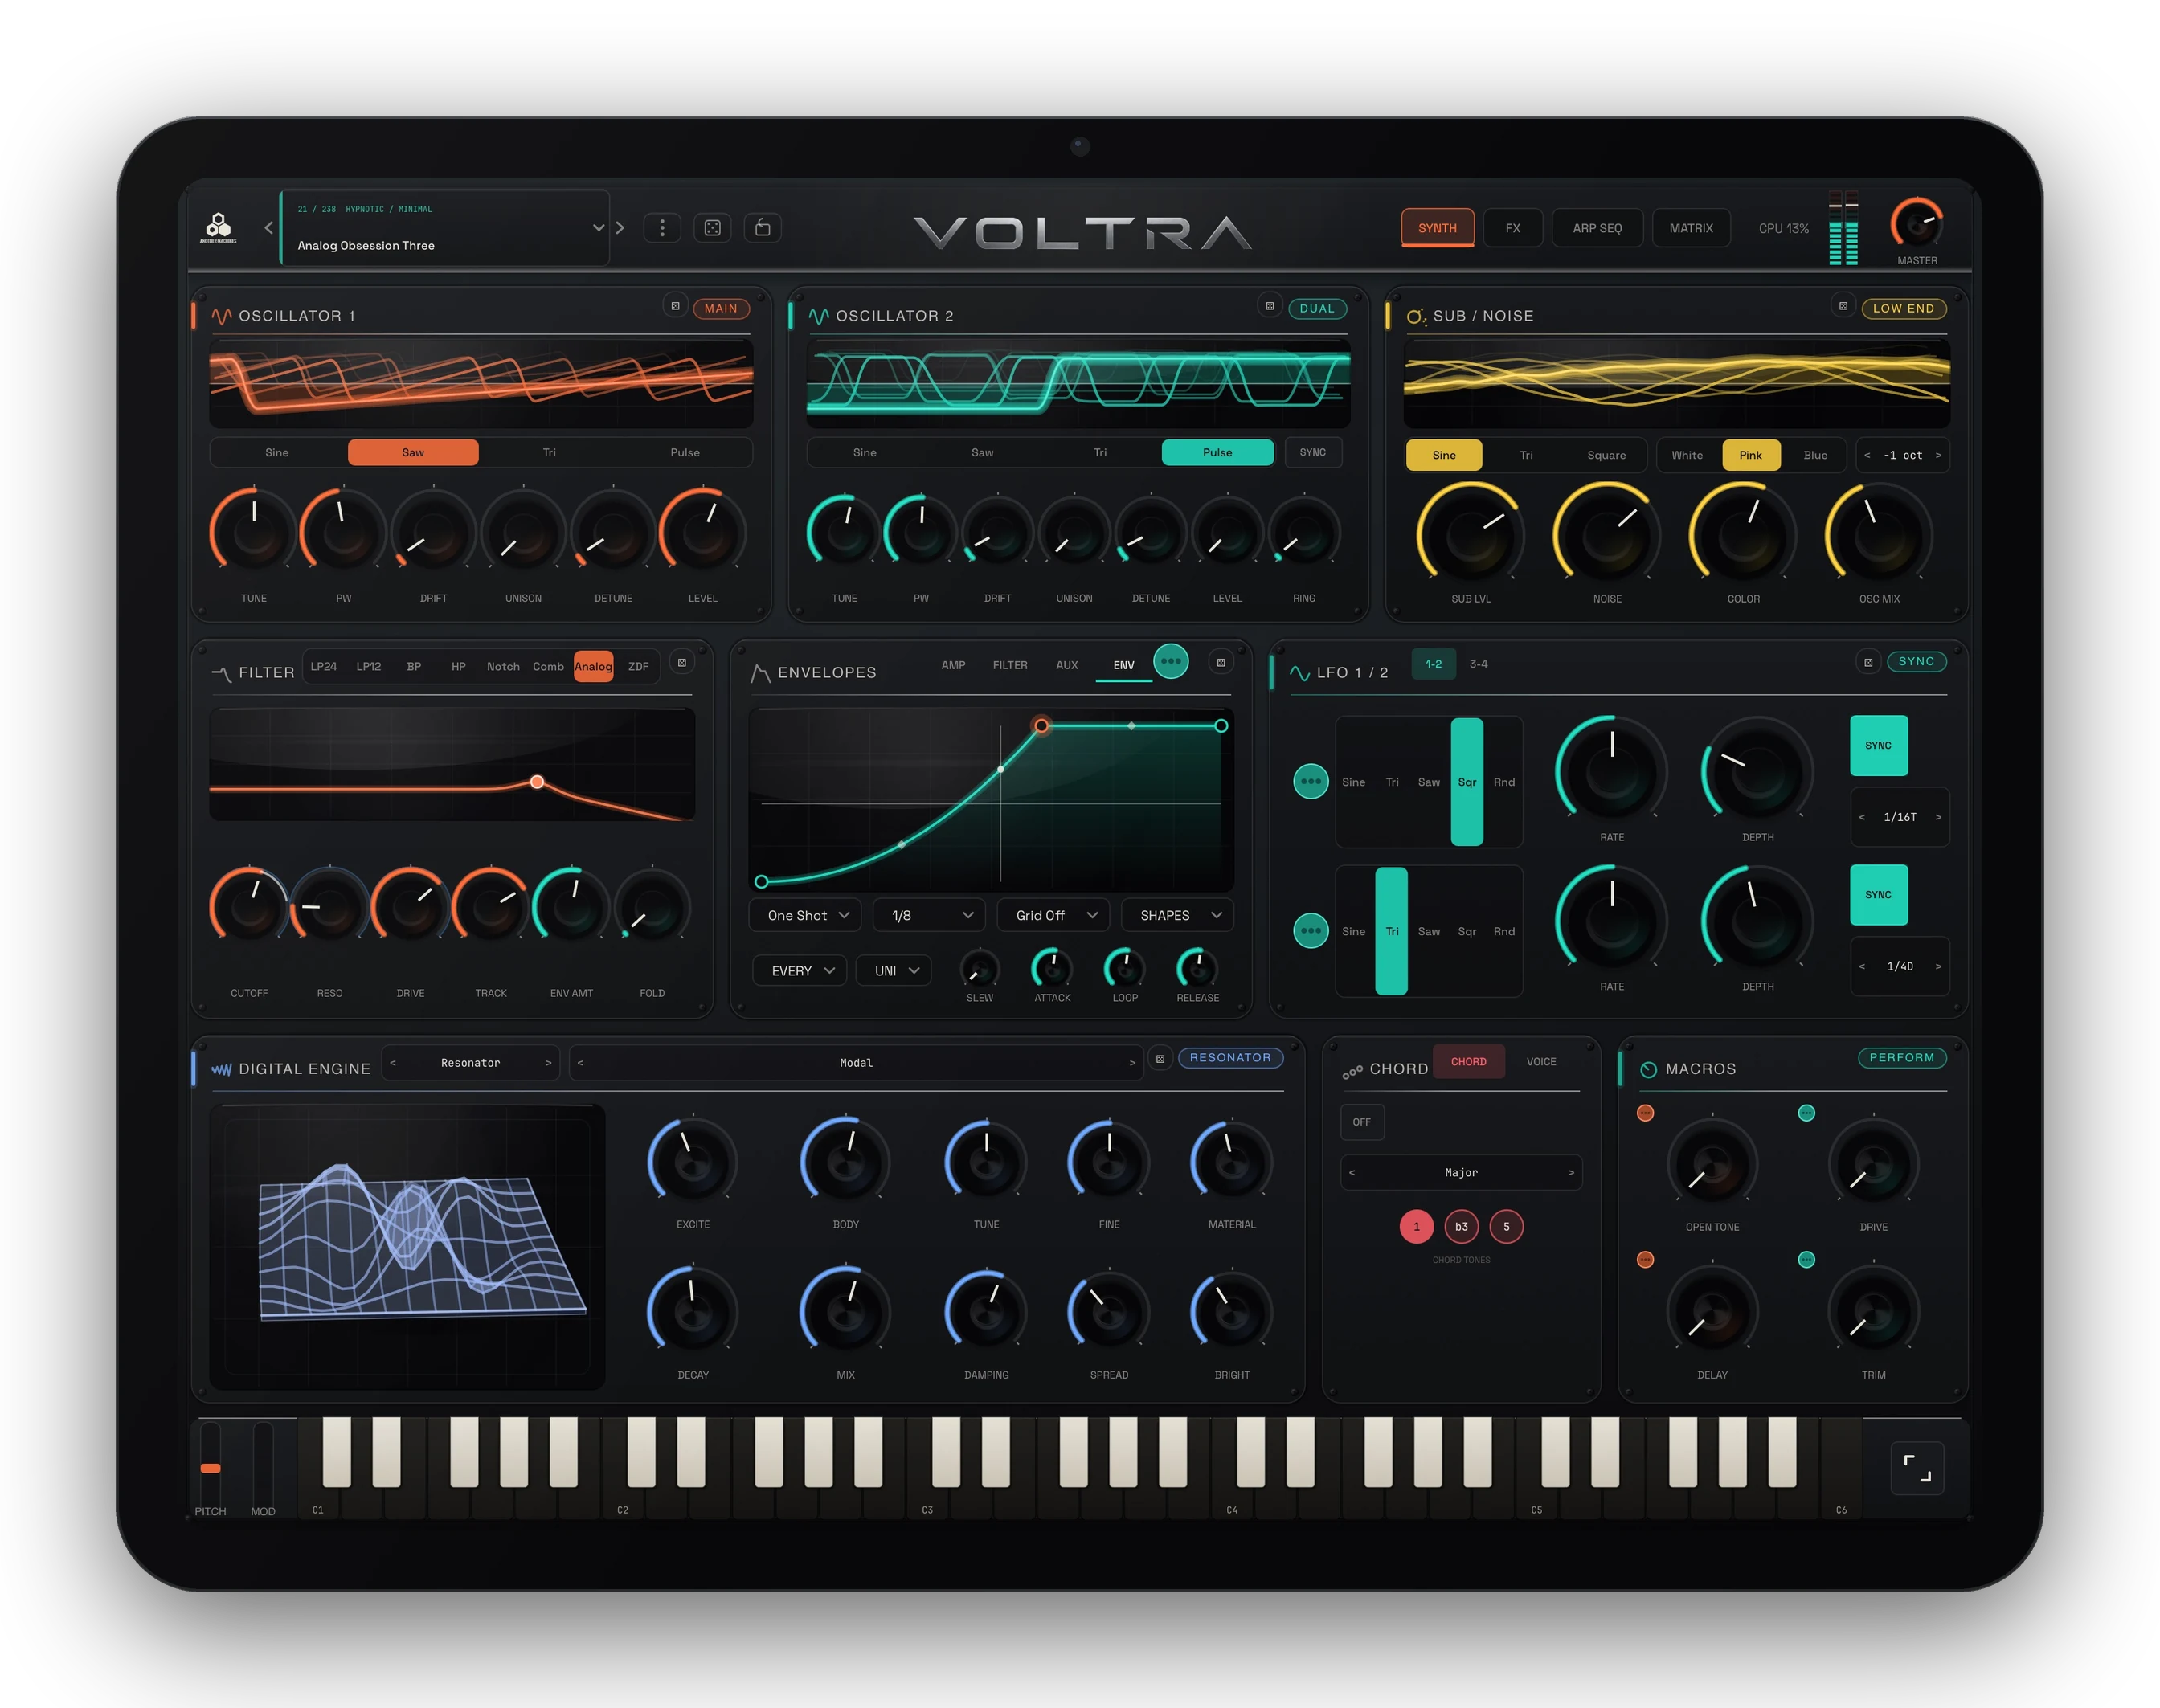Toggle LFO 2 SYNC teal button
2160x1708 pixels.
click(1879, 895)
